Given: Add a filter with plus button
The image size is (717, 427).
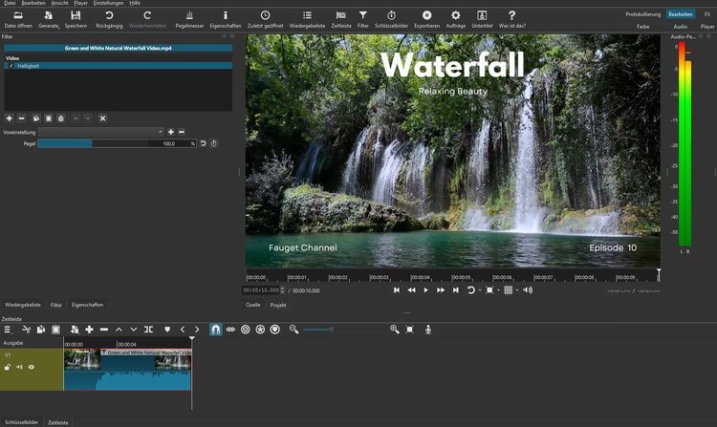Looking at the screenshot, I should tap(10, 118).
